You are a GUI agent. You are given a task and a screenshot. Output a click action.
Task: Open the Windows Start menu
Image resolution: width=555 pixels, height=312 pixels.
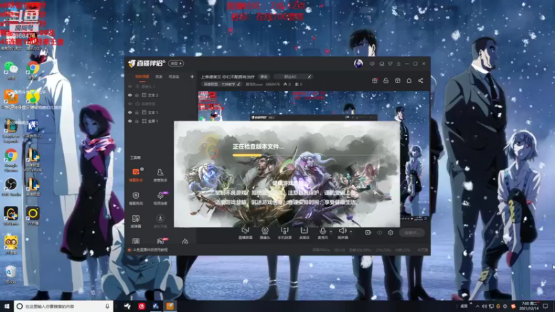[x=7, y=306]
